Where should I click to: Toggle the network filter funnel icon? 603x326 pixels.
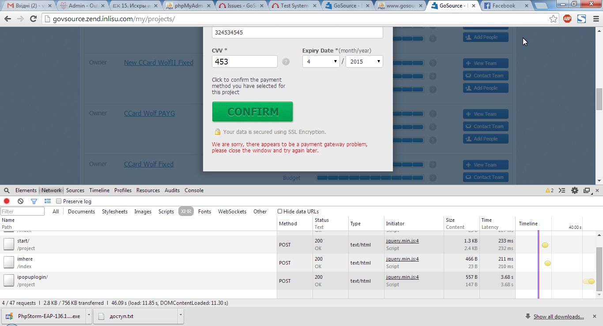point(34,201)
